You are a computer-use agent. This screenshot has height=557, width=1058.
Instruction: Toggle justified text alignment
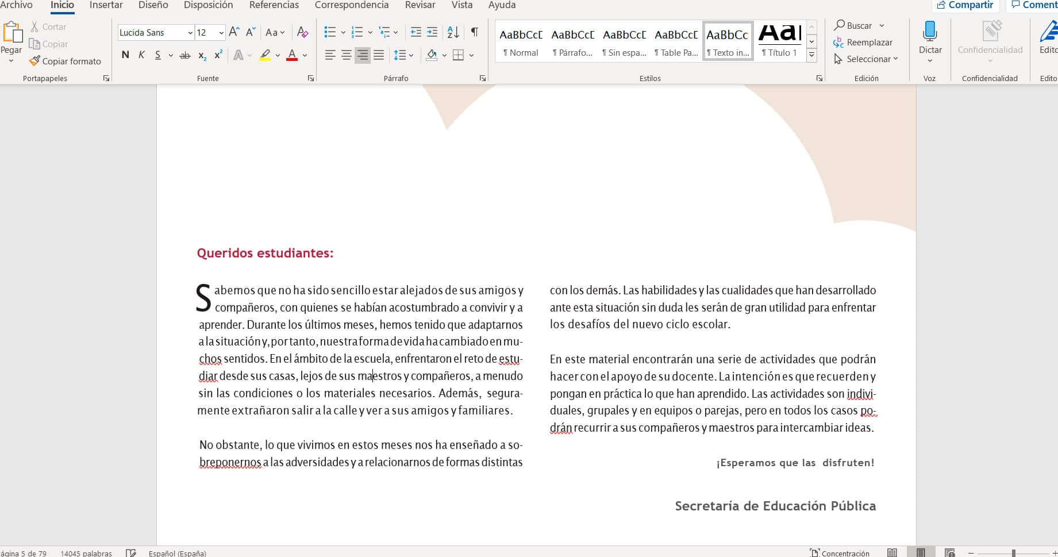[x=378, y=55]
